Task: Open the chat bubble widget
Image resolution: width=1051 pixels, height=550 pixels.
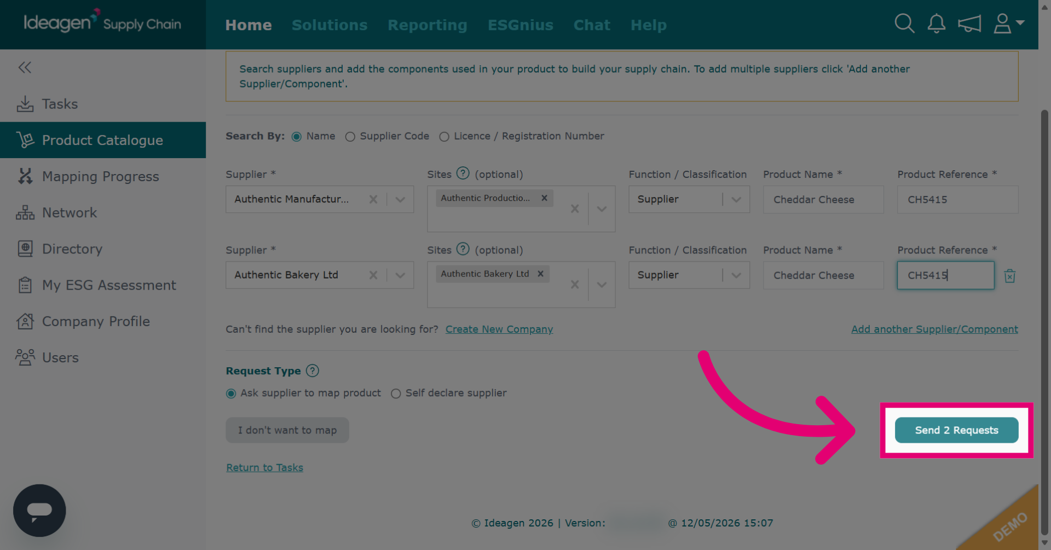Action: (39, 511)
